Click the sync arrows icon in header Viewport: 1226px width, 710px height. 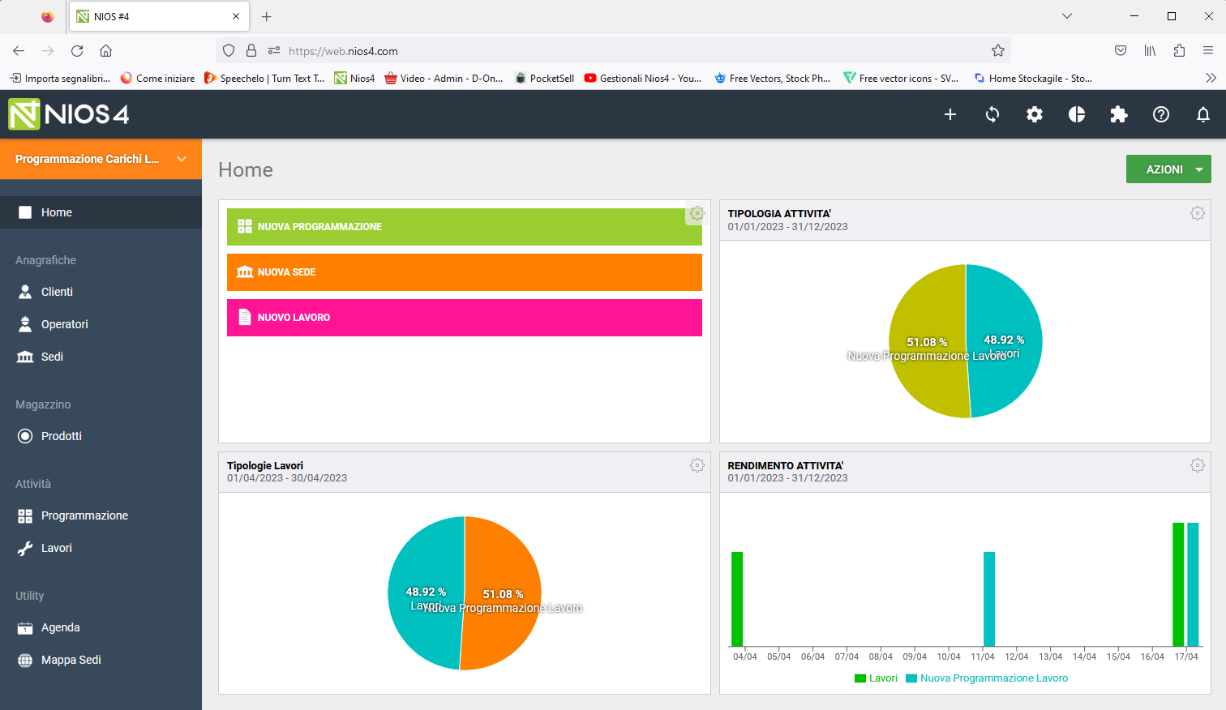click(992, 114)
